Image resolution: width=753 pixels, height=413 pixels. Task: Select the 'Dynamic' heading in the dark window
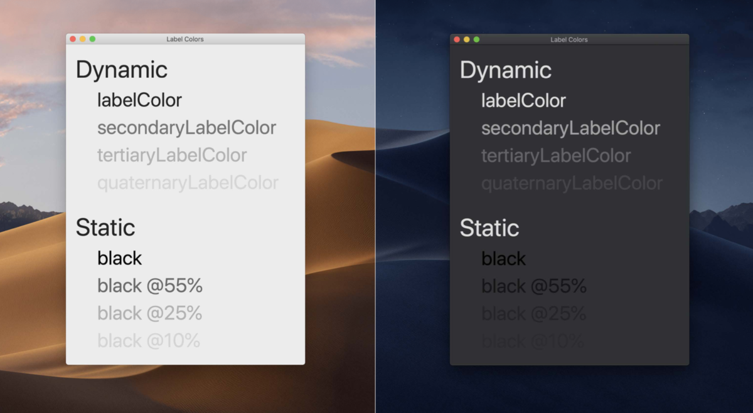(506, 70)
